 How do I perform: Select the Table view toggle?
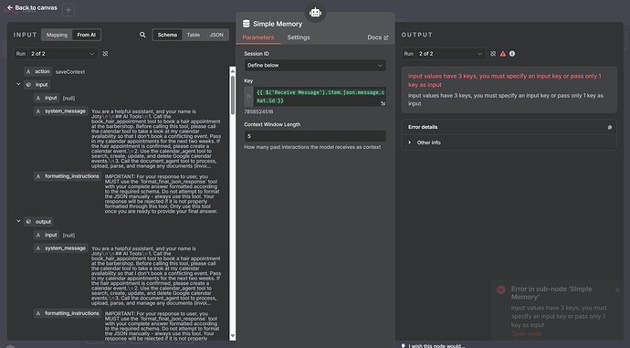[x=194, y=35]
